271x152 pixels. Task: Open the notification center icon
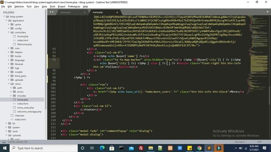[x=264, y=148]
